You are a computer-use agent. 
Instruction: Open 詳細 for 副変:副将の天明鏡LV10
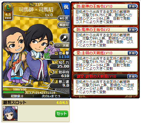(x=133, y=77)
